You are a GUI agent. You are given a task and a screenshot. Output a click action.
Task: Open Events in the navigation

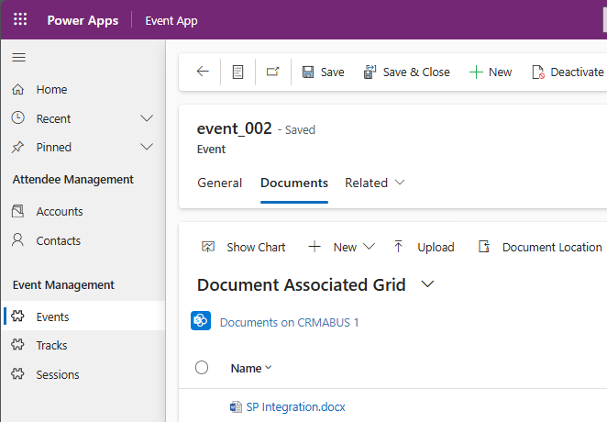coord(52,316)
